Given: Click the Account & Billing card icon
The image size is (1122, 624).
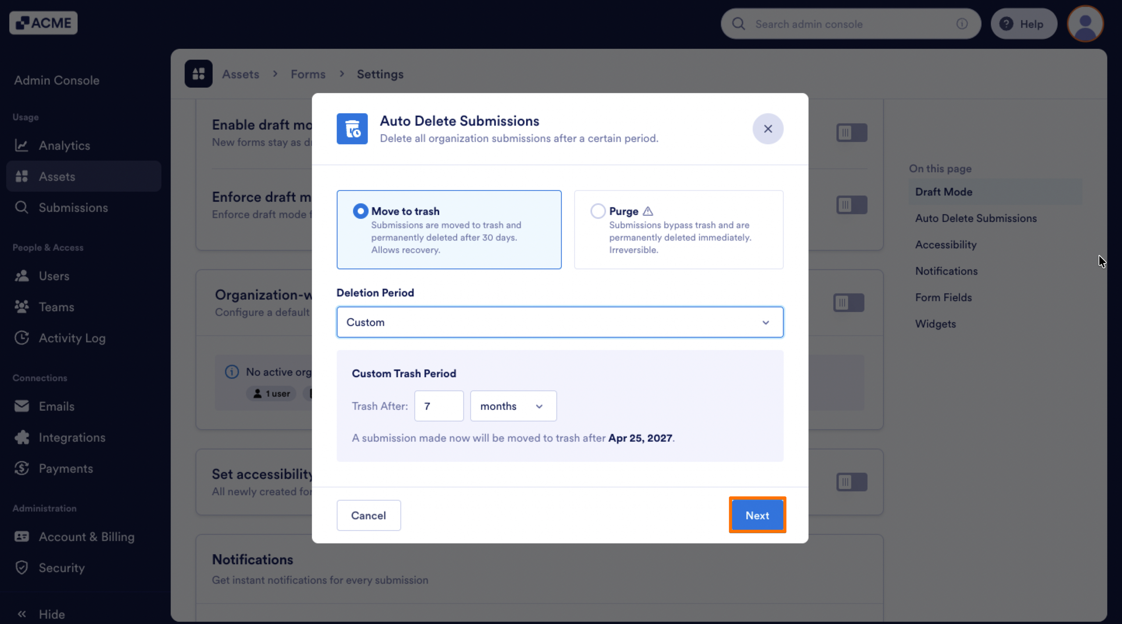Looking at the screenshot, I should 21,536.
